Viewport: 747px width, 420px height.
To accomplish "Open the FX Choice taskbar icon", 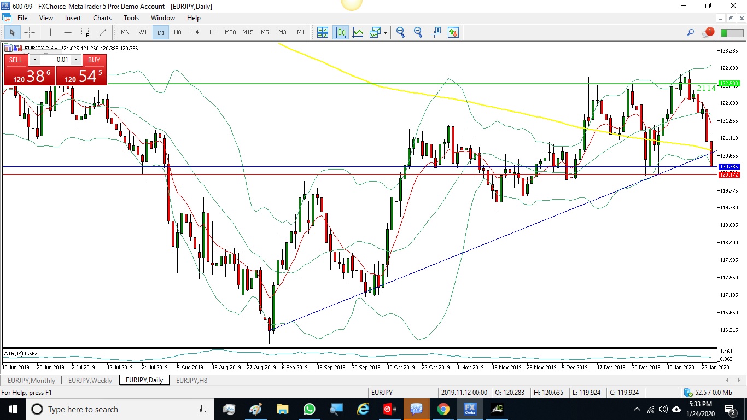I will (470, 409).
